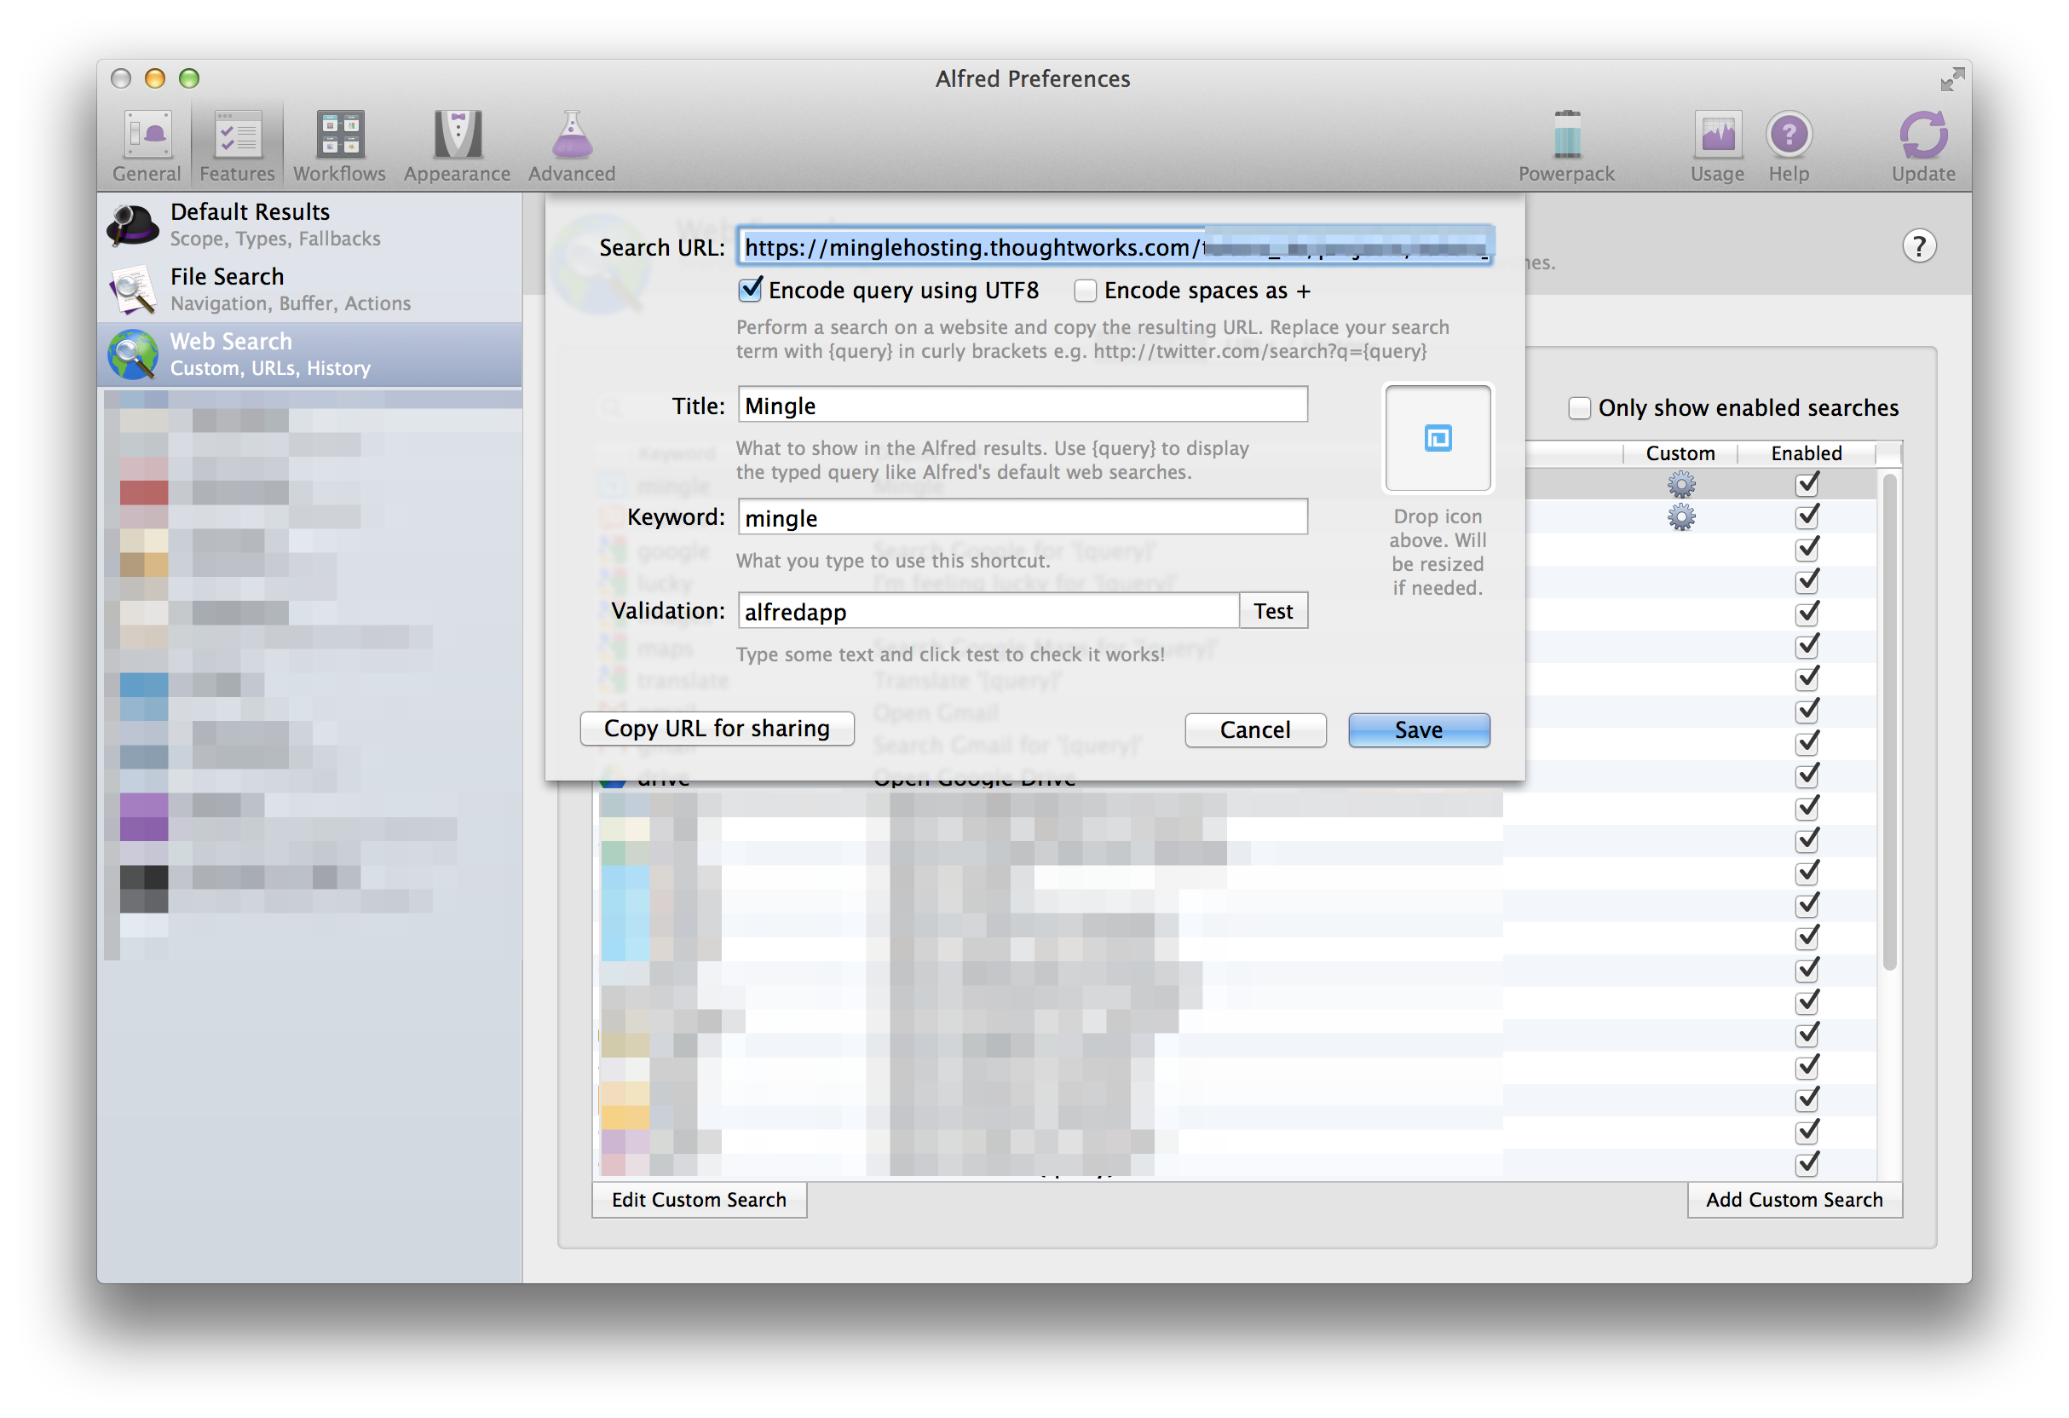This screenshot has width=2069, height=1418.
Task: Click the Title field containing Mingle
Action: point(1022,405)
